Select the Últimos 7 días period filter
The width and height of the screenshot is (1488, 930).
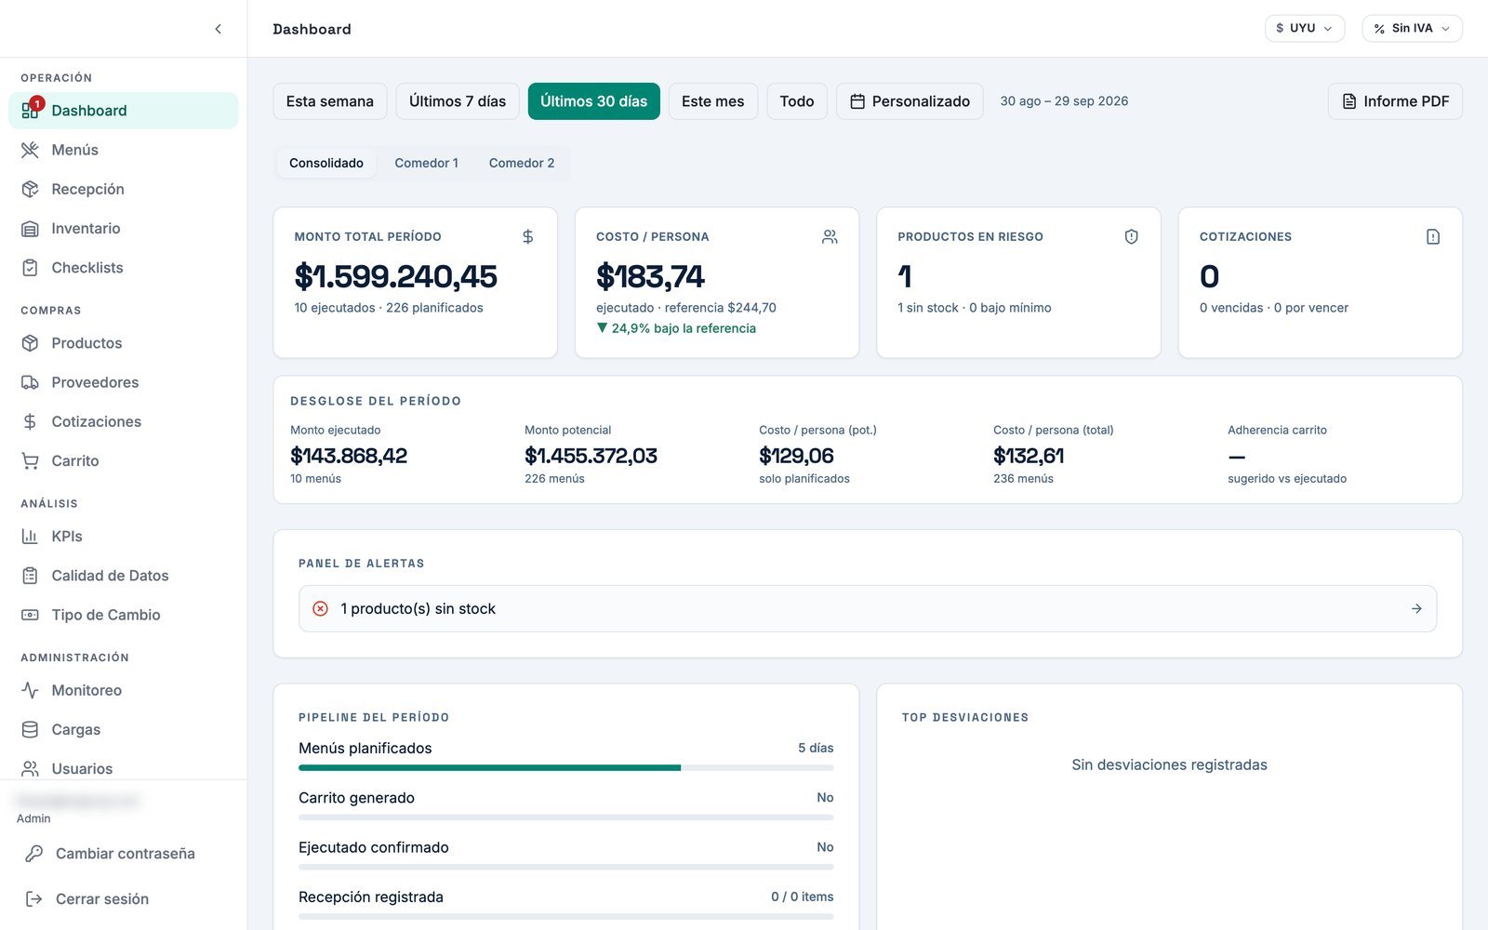pos(458,101)
